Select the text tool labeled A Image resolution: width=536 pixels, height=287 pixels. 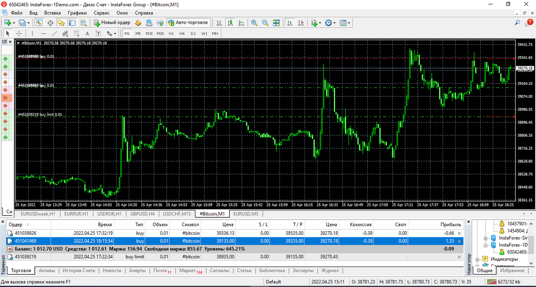(87, 33)
